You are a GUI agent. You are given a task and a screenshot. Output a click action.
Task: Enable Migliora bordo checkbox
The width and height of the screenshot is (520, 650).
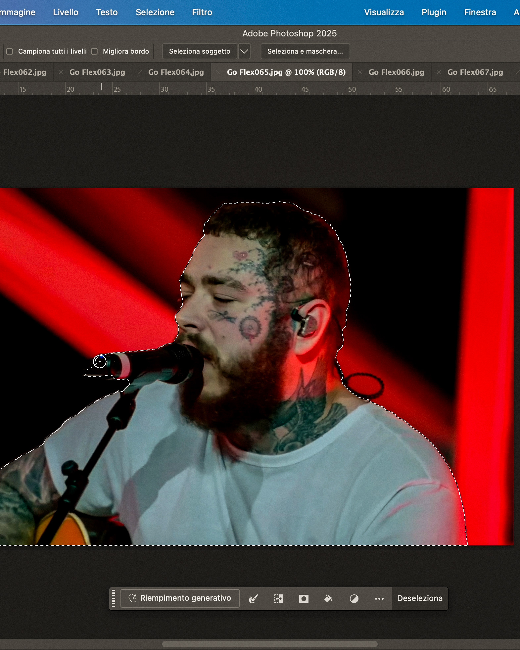click(94, 51)
